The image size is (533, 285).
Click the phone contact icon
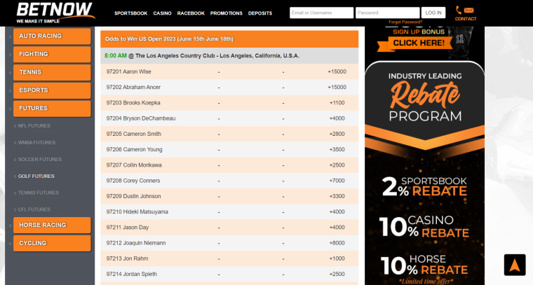tap(459, 10)
